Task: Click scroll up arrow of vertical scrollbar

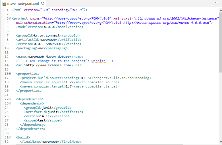Action: (221, 10)
